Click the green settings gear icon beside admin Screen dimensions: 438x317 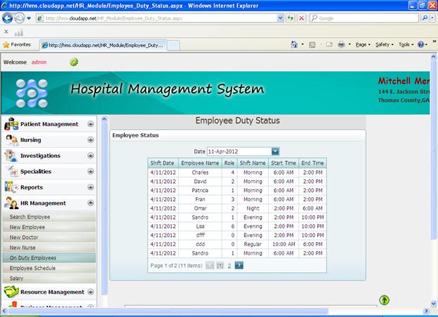point(74,62)
